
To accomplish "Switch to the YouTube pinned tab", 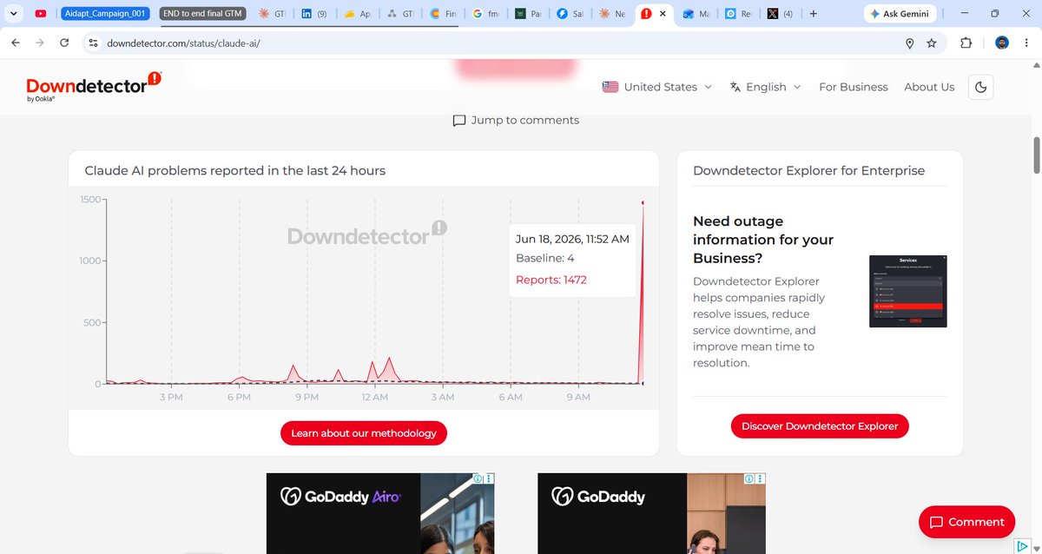I will pyautogui.click(x=41, y=14).
